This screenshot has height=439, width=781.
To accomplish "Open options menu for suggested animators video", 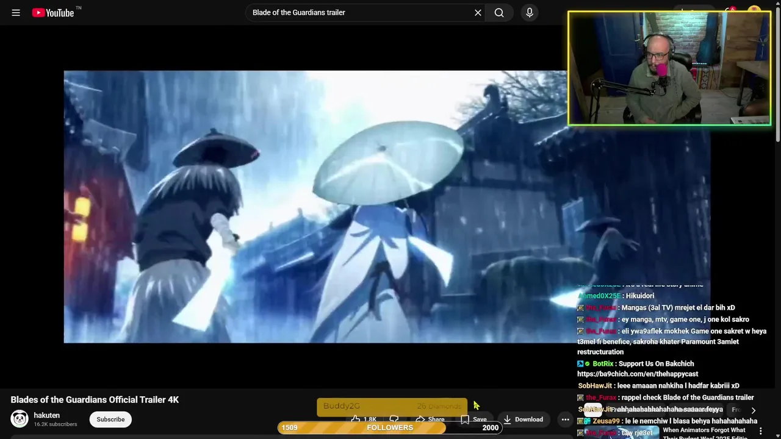I will (760, 431).
